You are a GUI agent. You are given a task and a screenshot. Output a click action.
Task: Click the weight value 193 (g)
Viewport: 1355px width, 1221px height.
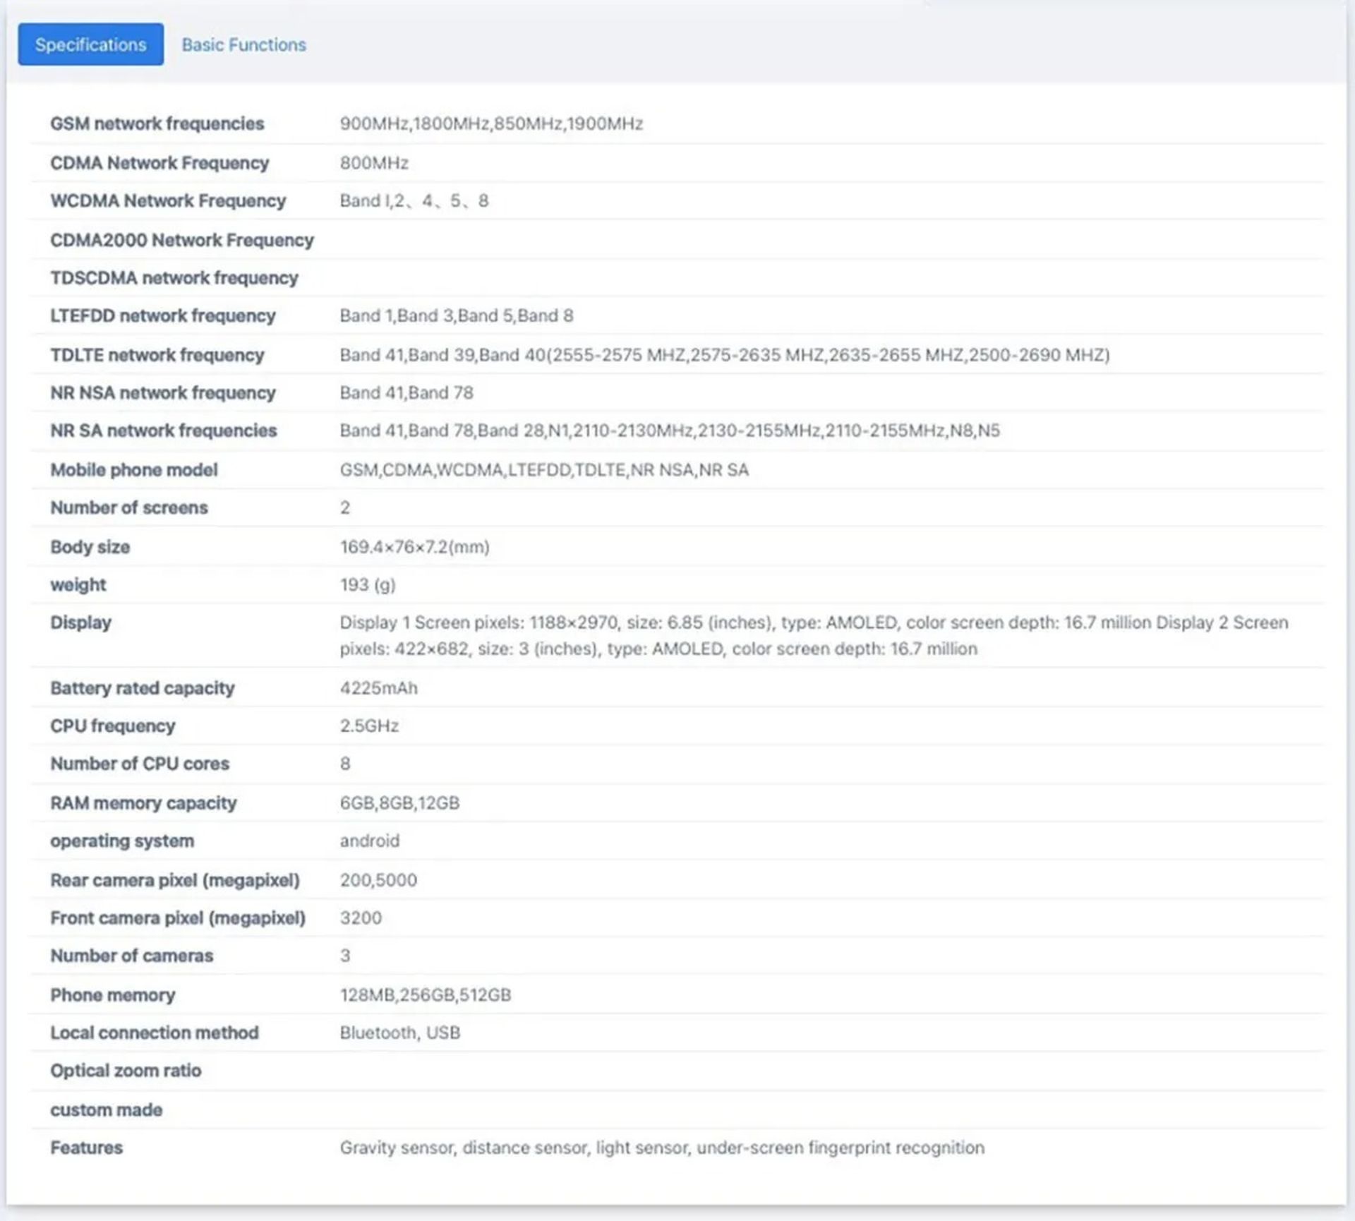[367, 585]
